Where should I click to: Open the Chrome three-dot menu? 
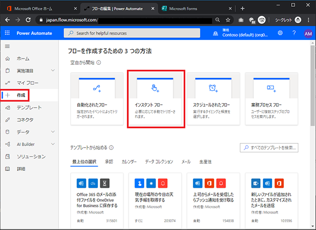coord(309,20)
